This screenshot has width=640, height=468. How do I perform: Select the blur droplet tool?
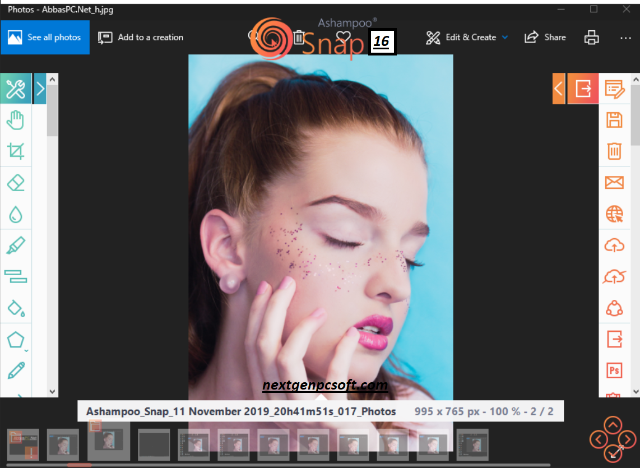tap(16, 214)
